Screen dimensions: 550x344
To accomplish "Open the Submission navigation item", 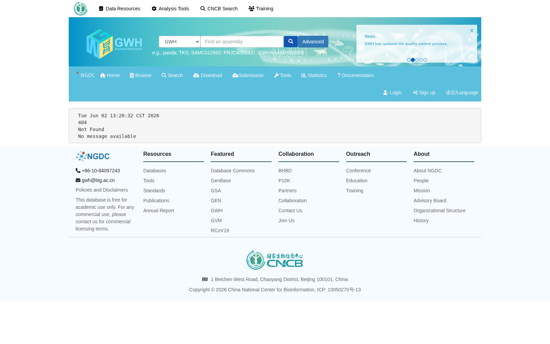I will click(x=248, y=75).
